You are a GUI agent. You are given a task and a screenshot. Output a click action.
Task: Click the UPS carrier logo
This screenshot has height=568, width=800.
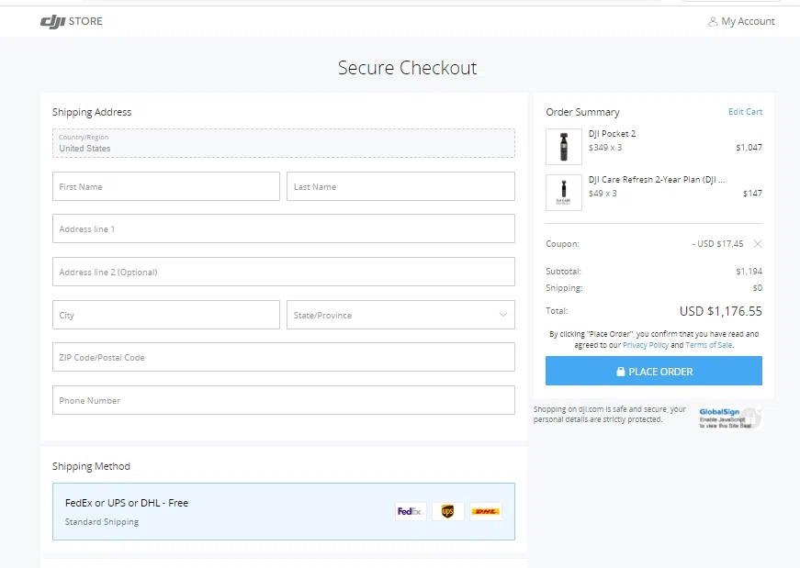[447, 511]
